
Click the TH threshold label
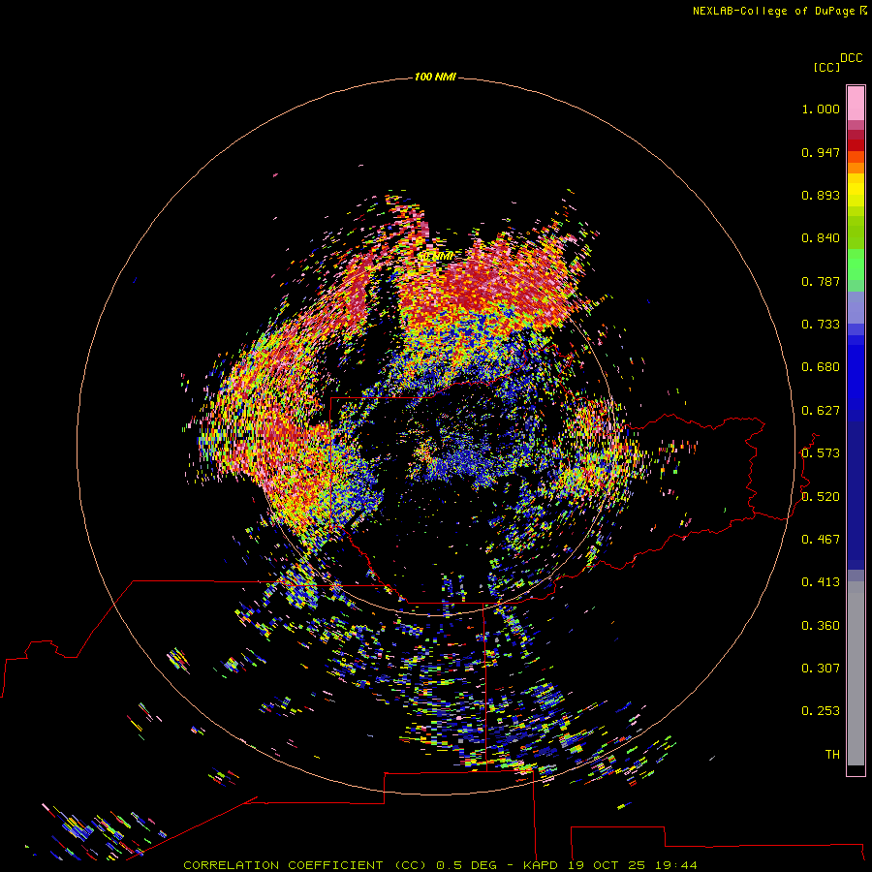coord(832,755)
